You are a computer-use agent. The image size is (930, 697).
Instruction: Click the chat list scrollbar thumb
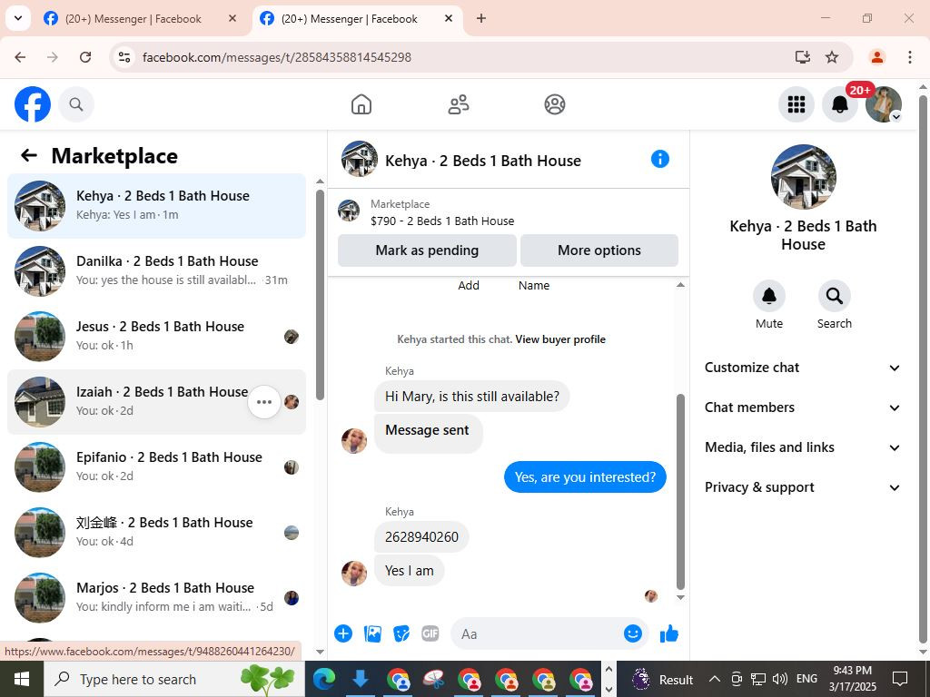point(320,295)
